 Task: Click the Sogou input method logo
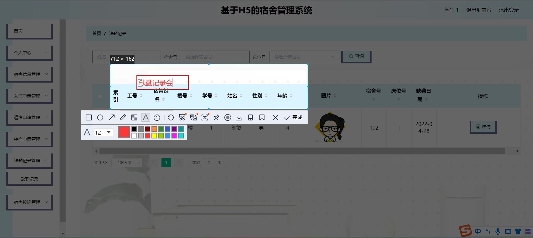click(x=465, y=230)
